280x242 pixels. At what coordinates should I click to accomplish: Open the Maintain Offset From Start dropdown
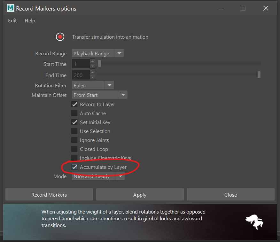100,95
